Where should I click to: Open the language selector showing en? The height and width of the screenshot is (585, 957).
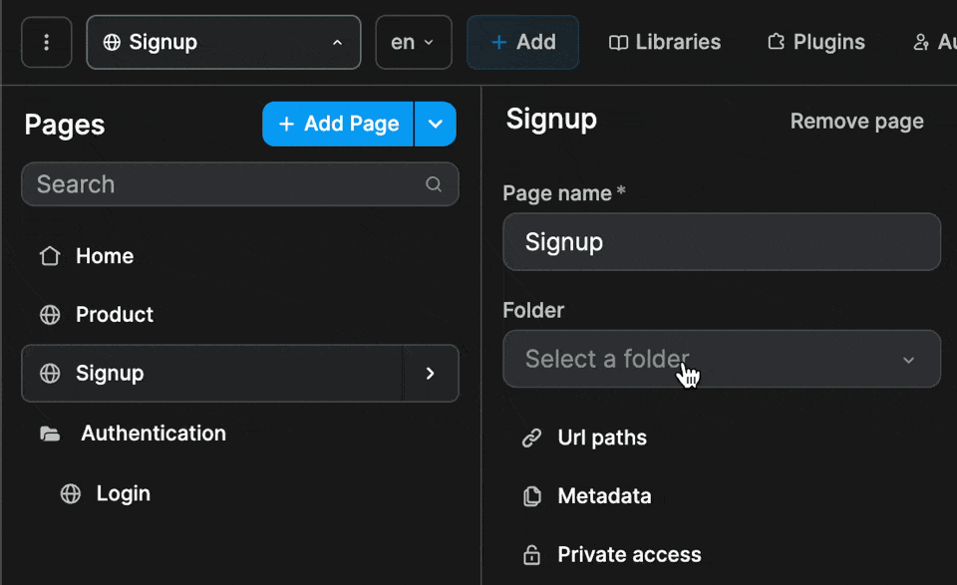(x=413, y=42)
